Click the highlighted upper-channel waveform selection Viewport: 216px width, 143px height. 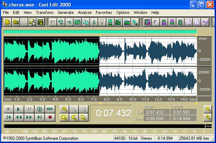[x=148, y=51]
